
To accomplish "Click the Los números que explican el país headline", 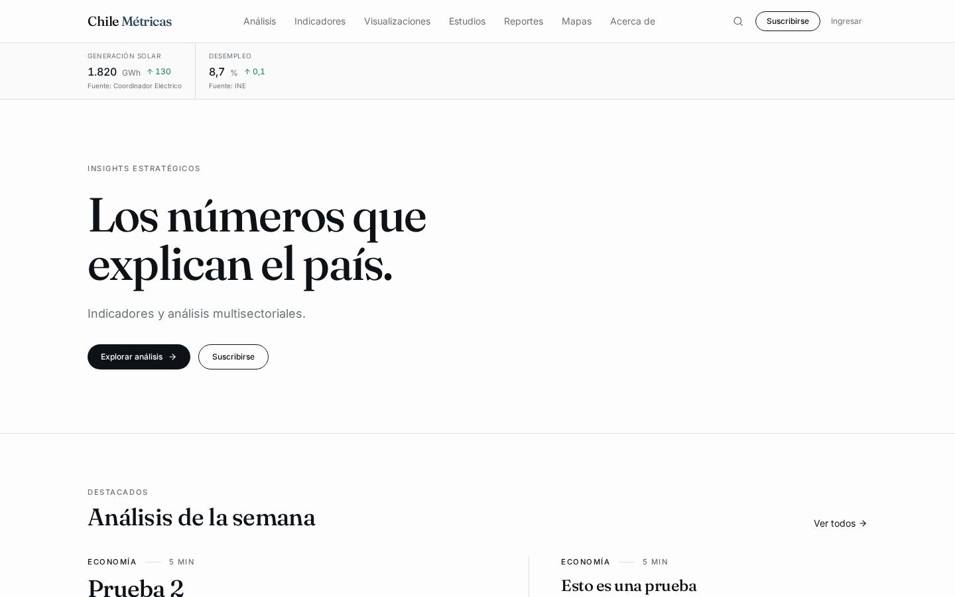I will point(257,240).
